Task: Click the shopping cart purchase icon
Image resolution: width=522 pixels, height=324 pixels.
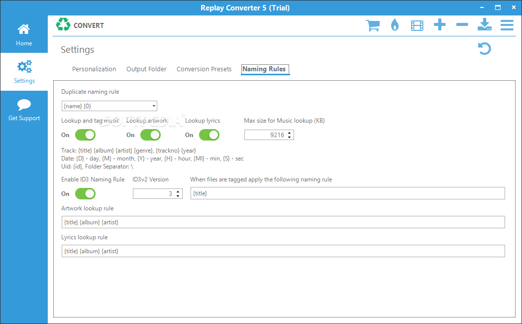Action: tap(373, 25)
